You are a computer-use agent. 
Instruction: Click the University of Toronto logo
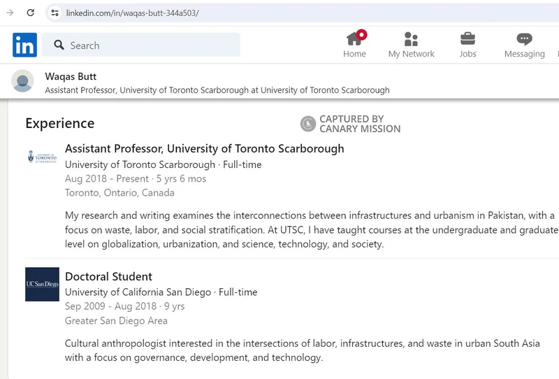(42, 157)
